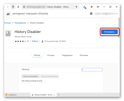The width and height of the screenshot is (124, 101).
Task: Install the extension with Установить
Action: (109, 32)
